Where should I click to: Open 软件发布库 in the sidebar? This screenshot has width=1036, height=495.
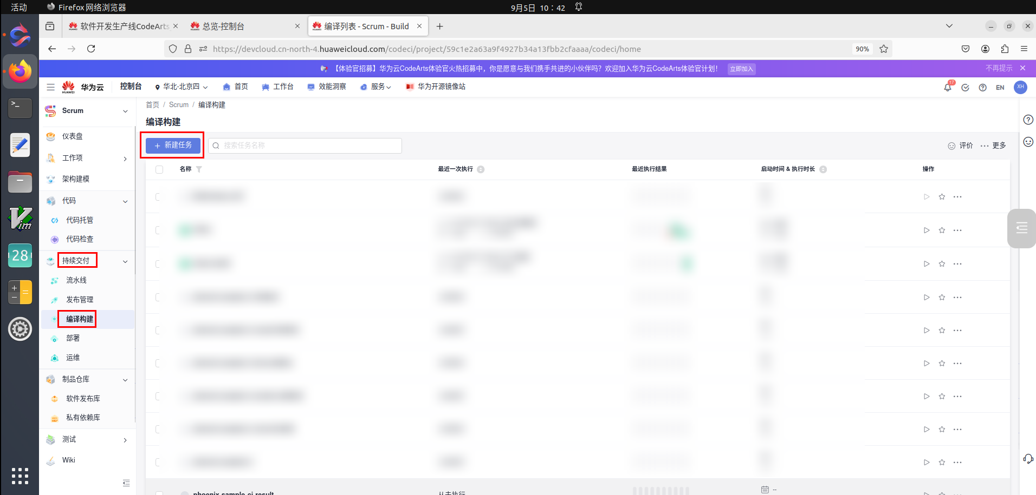83,399
